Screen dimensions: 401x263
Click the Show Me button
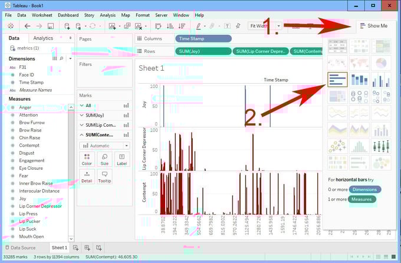click(x=373, y=26)
